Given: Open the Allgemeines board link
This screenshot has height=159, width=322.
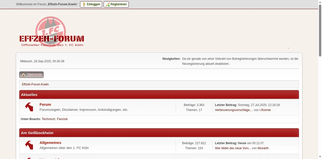Looking at the screenshot, I should 50,143.
